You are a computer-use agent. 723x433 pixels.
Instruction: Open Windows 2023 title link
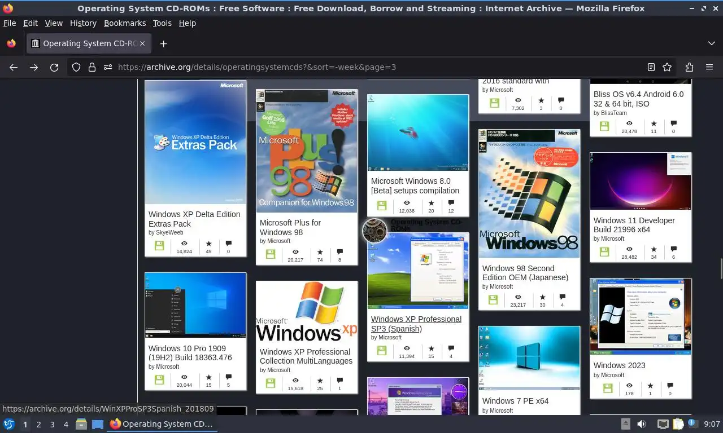click(620, 365)
